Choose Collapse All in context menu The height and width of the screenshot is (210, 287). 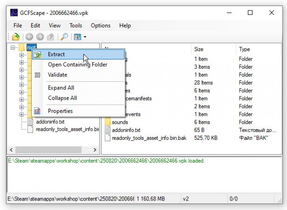[78, 98]
